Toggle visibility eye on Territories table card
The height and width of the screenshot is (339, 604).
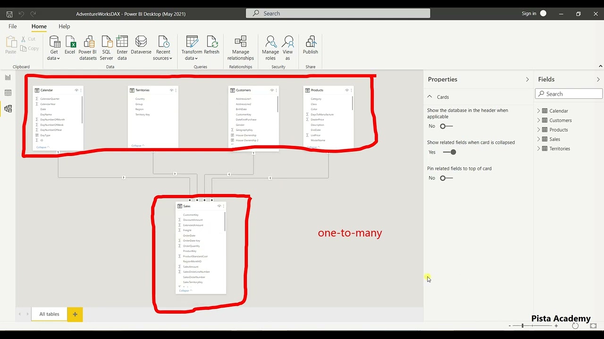pyautogui.click(x=172, y=90)
